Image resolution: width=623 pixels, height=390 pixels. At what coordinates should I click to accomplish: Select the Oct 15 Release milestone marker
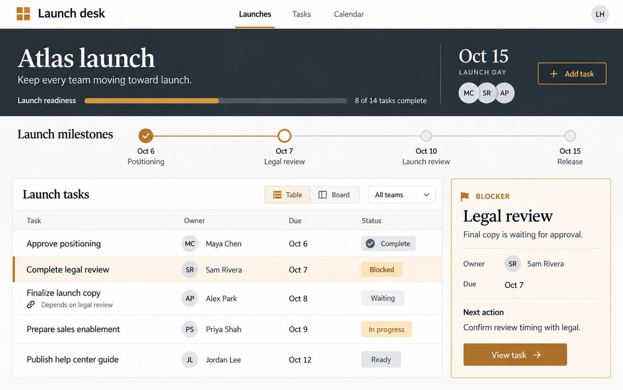(x=570, y=136)
